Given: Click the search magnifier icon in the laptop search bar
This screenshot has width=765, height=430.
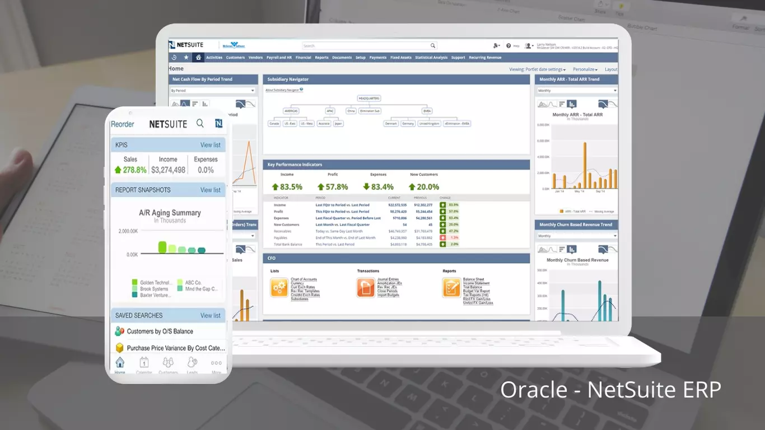Looking at the screenshot, I should pyautogui.click(x=433, y=46).
